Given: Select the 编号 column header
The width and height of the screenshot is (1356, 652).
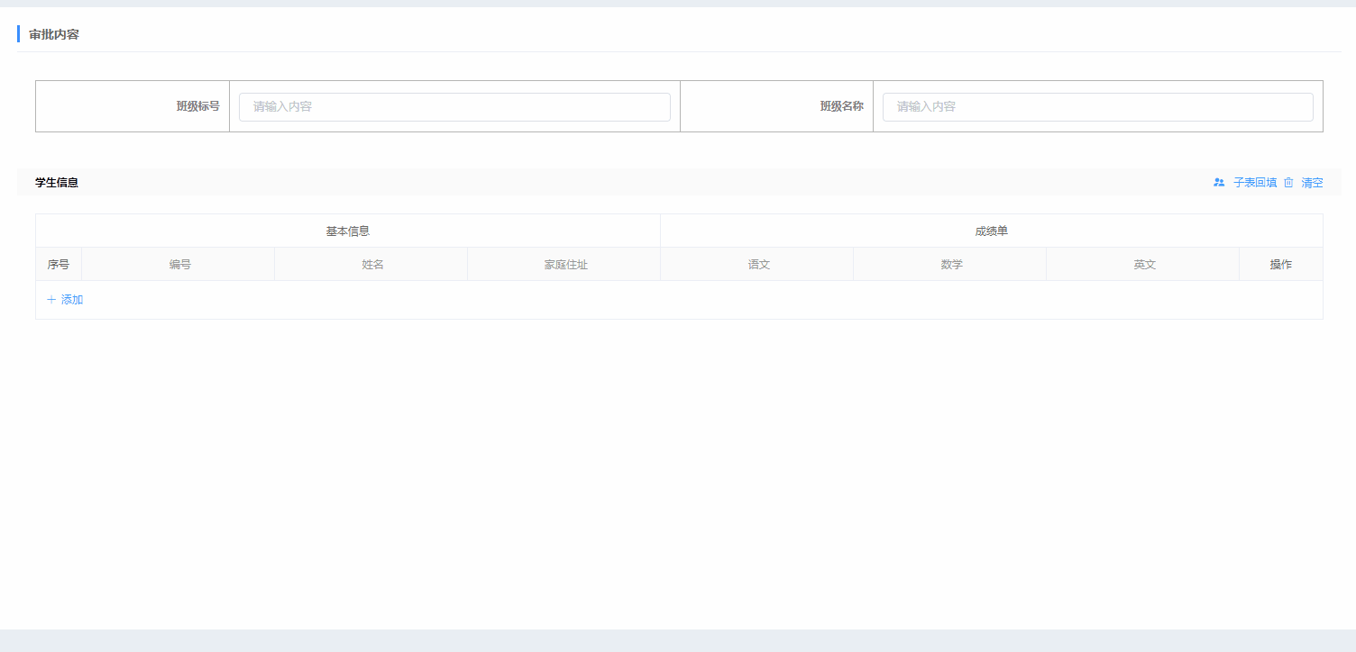Looking at the screenshot, I should coord(179,265).
